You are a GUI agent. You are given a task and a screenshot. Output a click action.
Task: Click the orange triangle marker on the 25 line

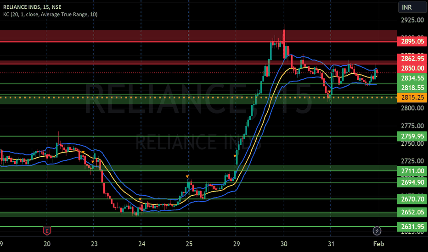[187, 177]
